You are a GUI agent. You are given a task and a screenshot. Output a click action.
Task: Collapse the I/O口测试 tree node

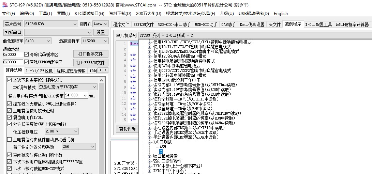(149, 142)
